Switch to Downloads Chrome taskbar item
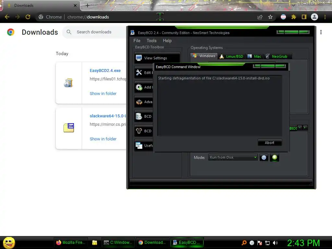332x249 pixels. (x=152, y=243)
